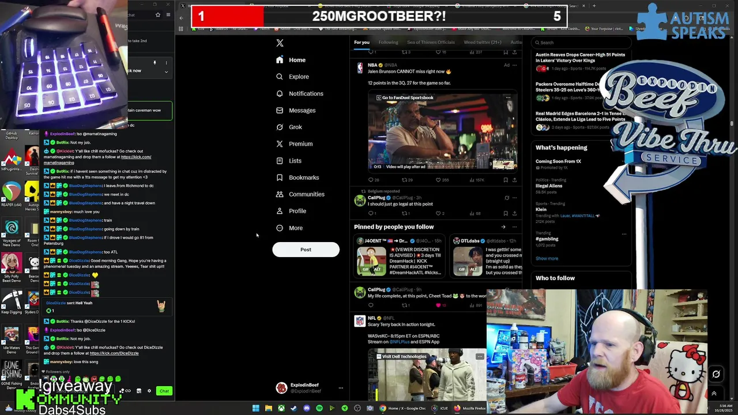738x415 pixels.
Task: Open NBA ad post options menu
Action: (x=514, y=65)
